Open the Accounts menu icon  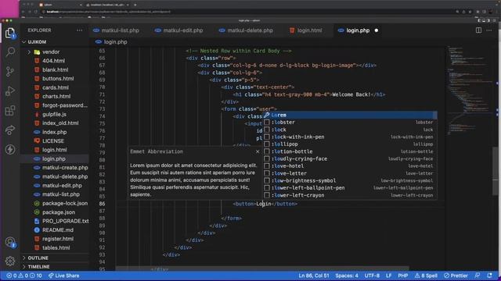[10, 242]
